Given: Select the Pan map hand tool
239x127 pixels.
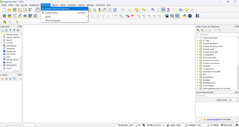Looking at the screenshot, I should (37, 10).
